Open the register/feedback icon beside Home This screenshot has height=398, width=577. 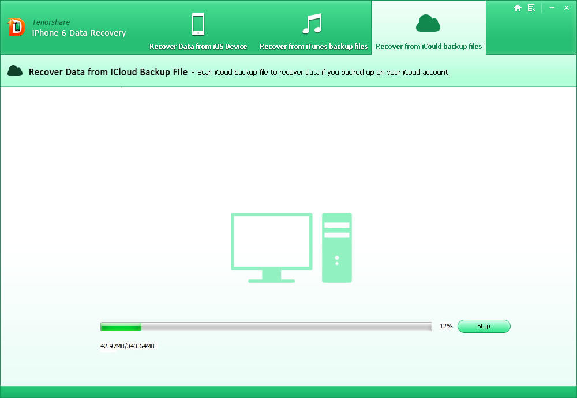pos(531,7)
